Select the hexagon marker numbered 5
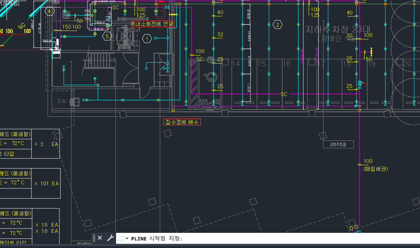Image resolution: width=420 pixels, height=248 pixels. [x=107, y=36]
